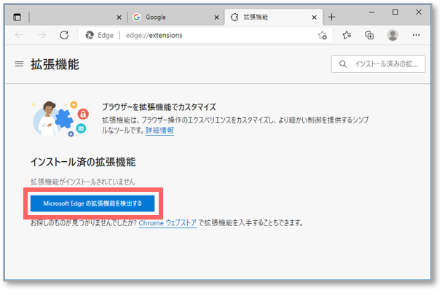Click the 拡張機能がインストールされていません text
Viewport: 442px width, 291px height.
pos(83,182)
